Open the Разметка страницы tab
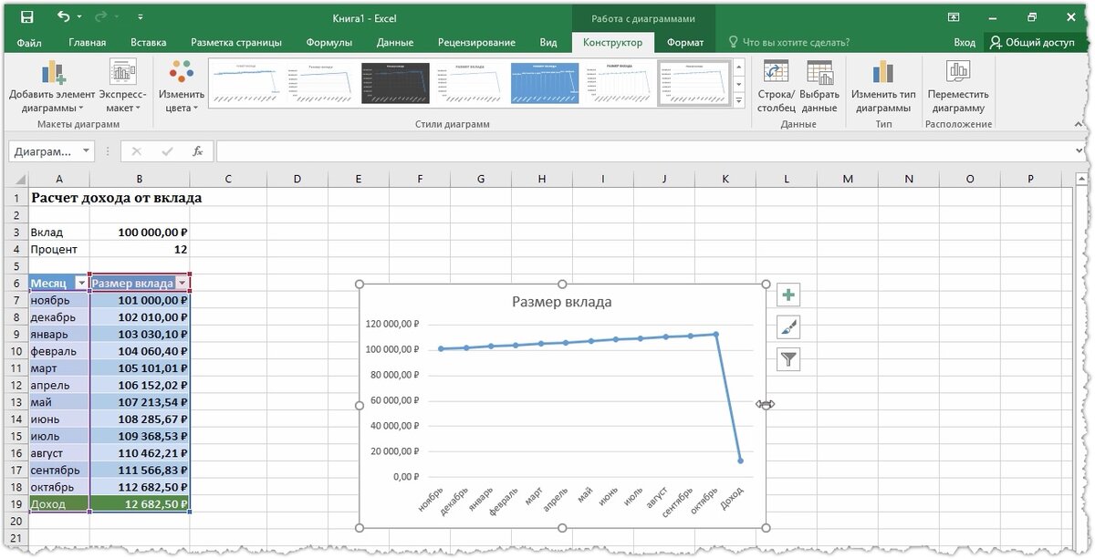The height and width of the screenshot is (559, 1095). click(235, 42)
